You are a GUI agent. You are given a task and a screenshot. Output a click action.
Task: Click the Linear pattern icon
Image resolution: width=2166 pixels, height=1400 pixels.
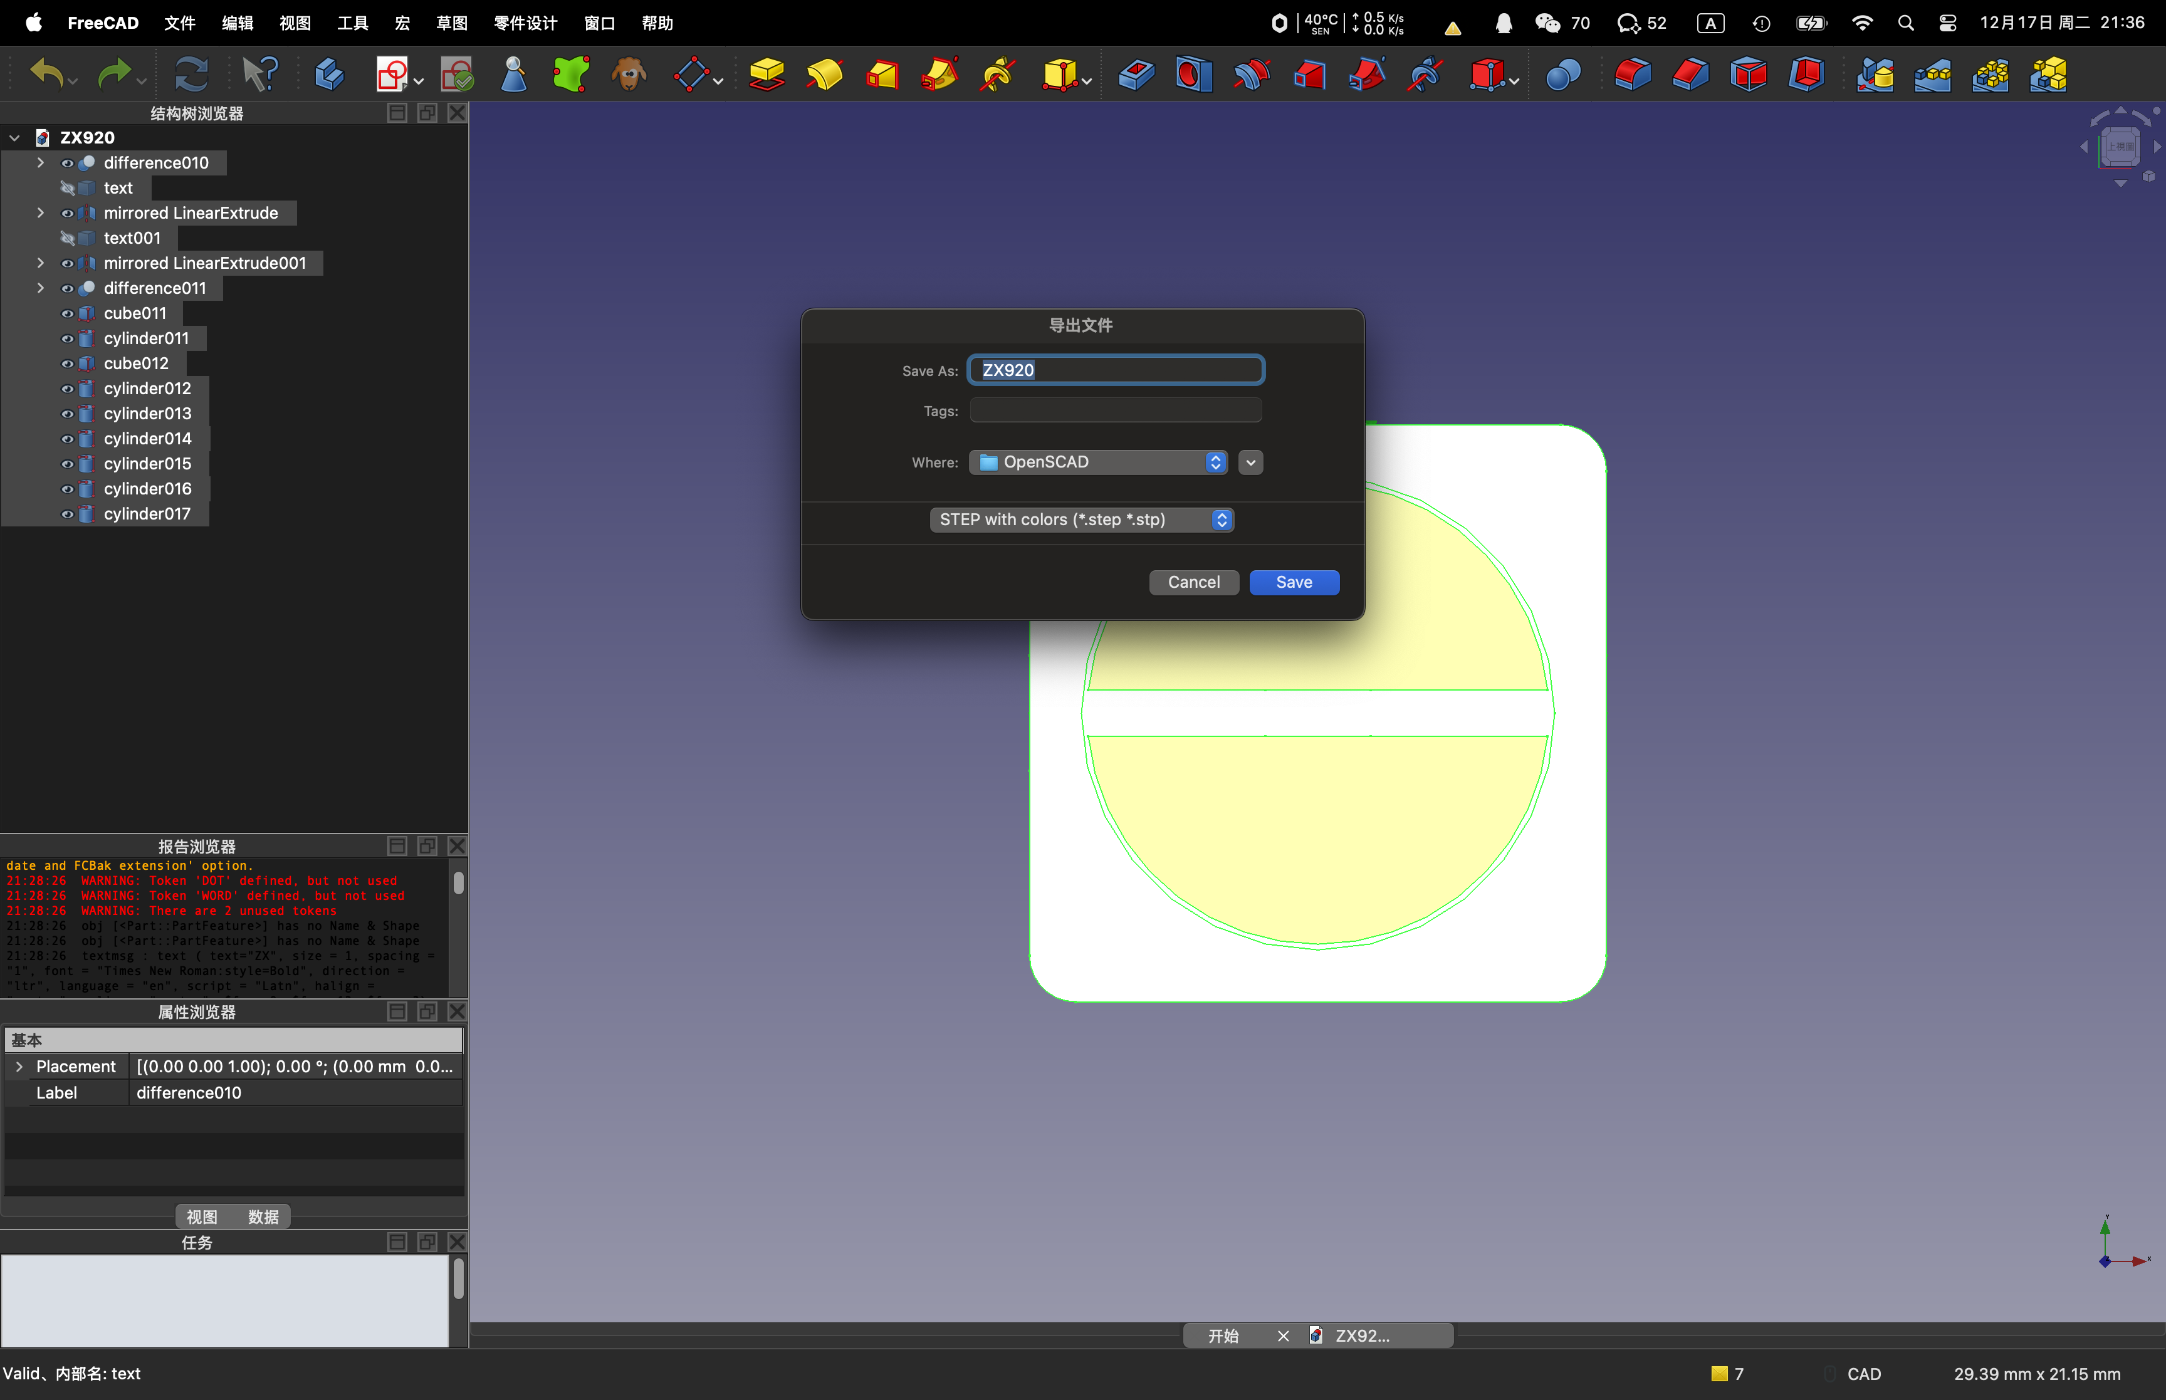[x=1933, y=75]
